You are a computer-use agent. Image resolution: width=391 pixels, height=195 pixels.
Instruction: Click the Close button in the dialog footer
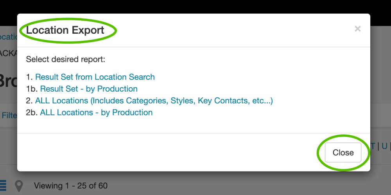coord(343,153)
